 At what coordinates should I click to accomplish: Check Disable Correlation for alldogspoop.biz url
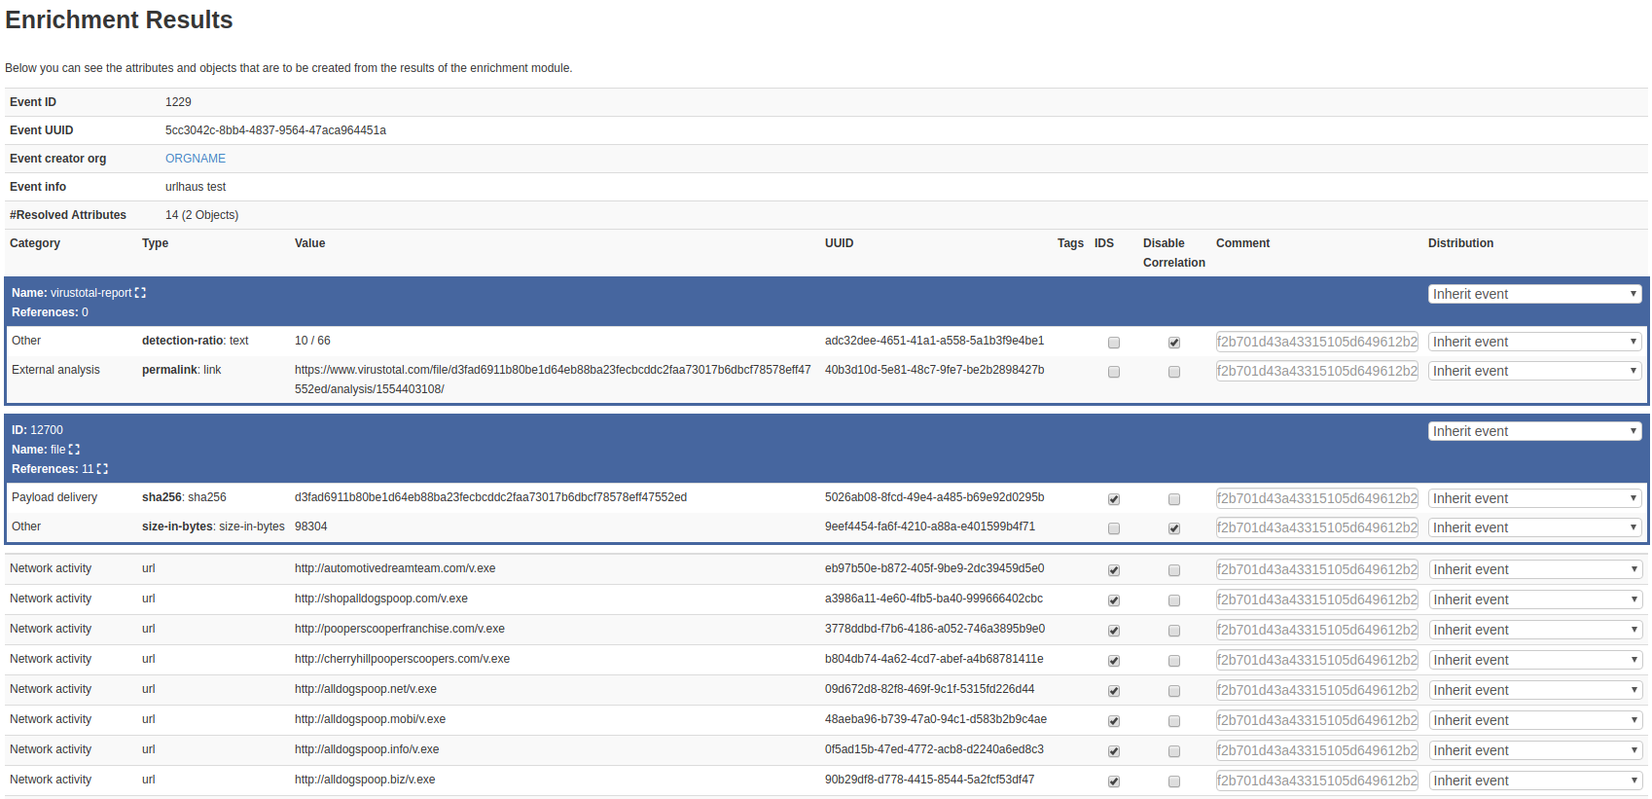[x=1174, y=781]
